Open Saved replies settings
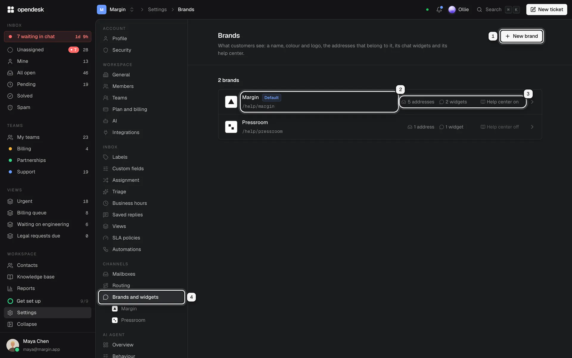Image resolution: width=572 pixels, height=358 pixels. [x=142, y=215]
